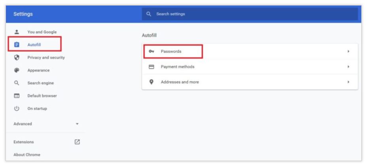Click arrow on Addresses and more row
This screenshot has height=165, width=368.
(348, 82)
